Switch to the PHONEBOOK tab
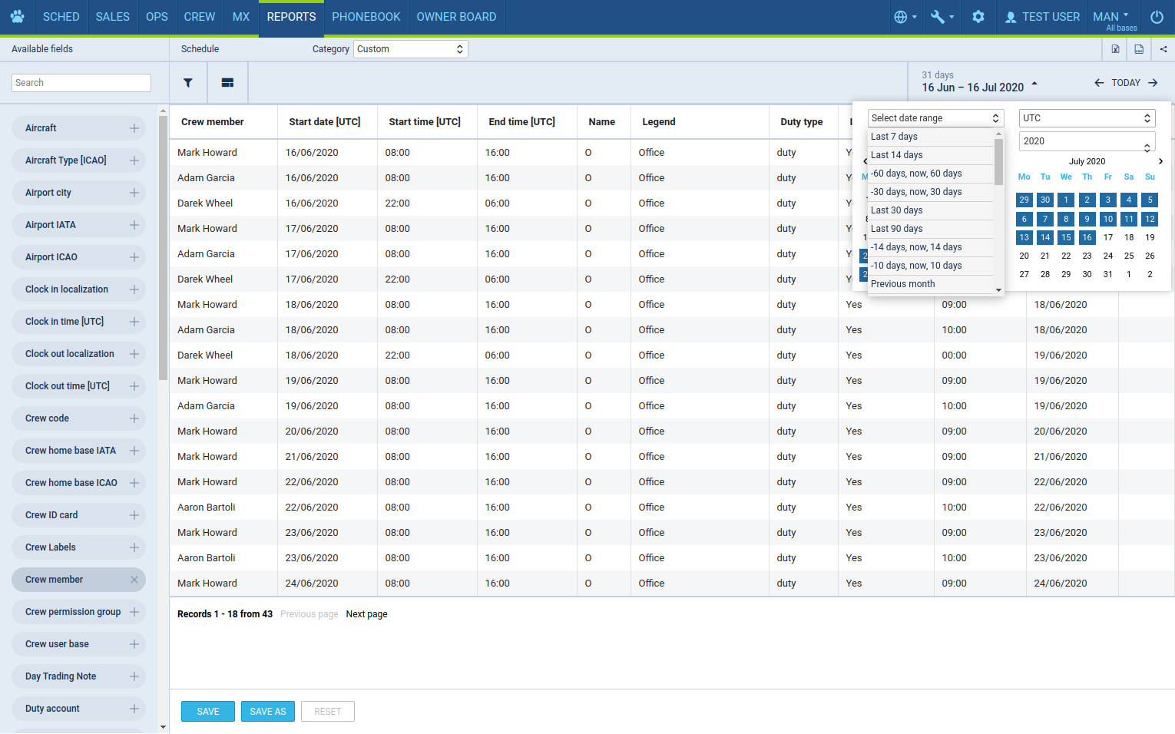Viewport: 1175px width, 734px height. (x=366, y=17)
